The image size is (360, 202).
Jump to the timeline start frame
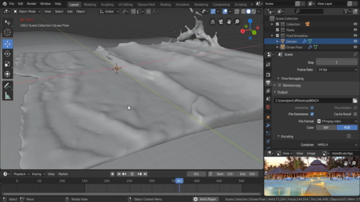click(119, 174)
